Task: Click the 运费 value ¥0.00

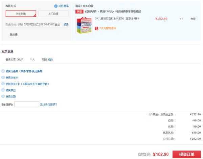Action: pos(197,127)
